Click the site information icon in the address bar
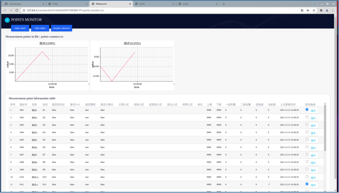339x193 pixels. tap(24, 10)
